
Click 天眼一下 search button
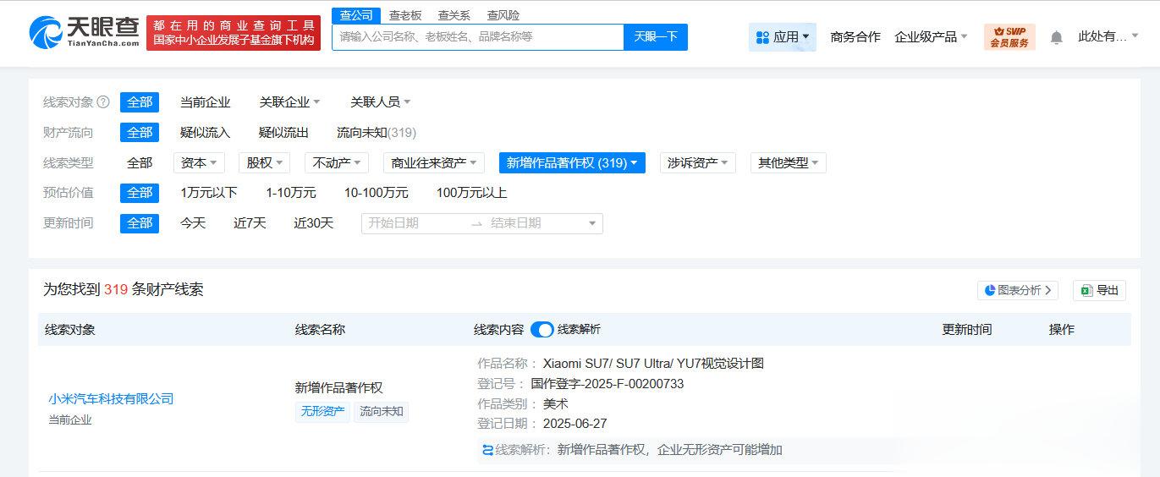(x=656, y=37)
